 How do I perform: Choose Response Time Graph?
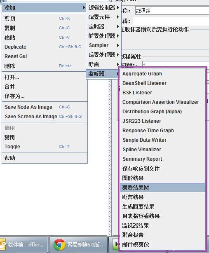click(162, 131)
